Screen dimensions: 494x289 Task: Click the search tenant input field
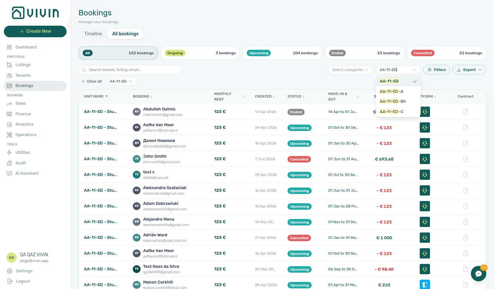(130, 70)
